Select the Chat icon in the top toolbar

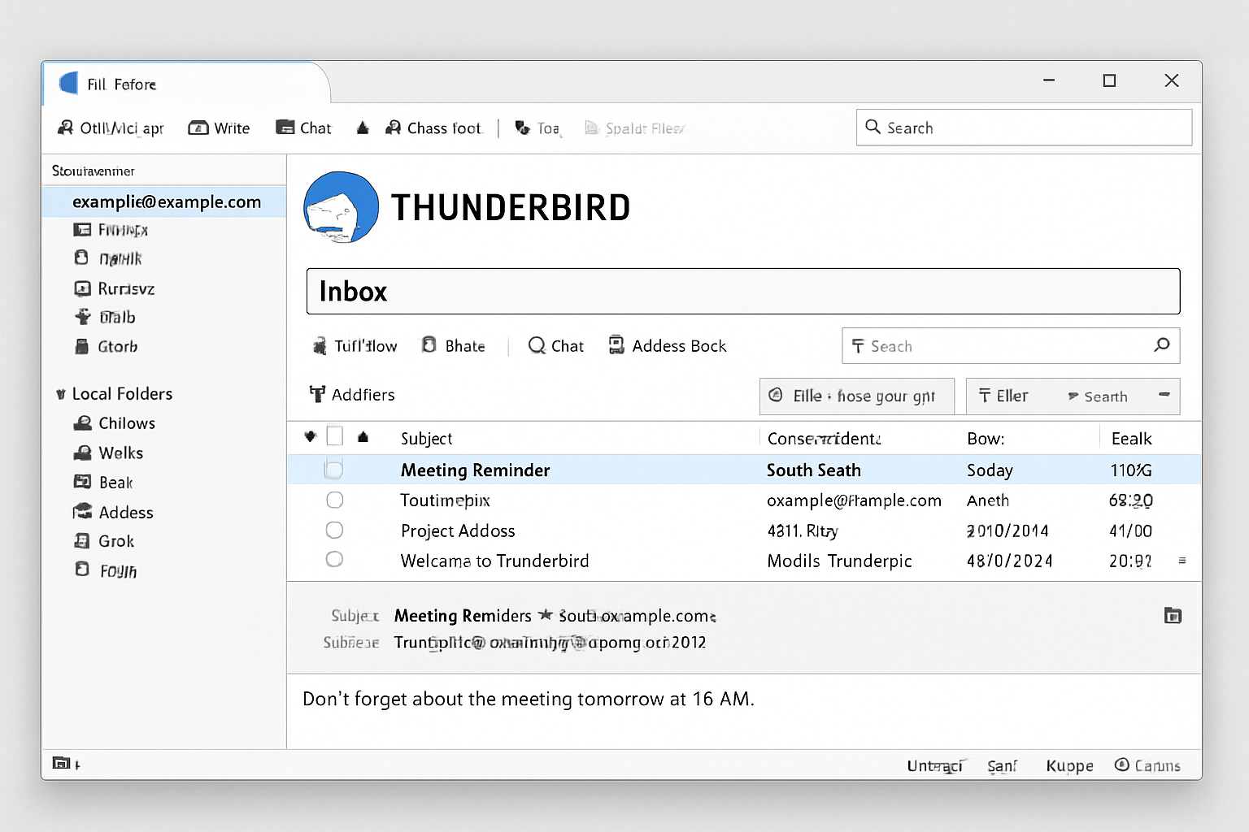285,128
